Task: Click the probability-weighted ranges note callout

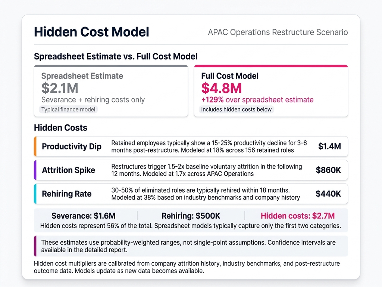Action: tap(191, 246)
